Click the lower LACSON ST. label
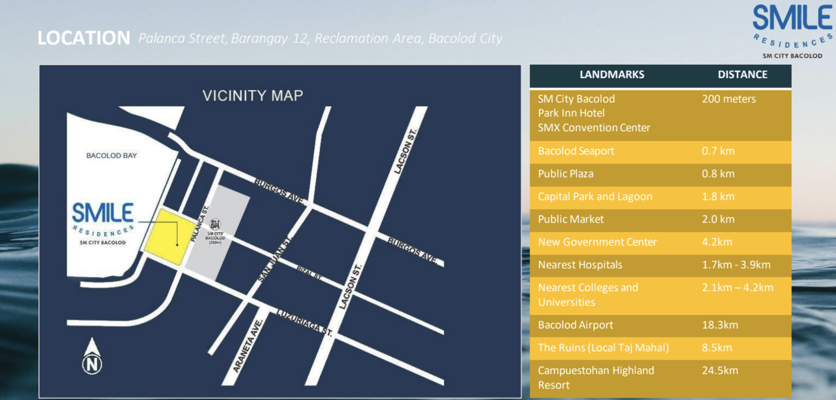 coord(351,287)
